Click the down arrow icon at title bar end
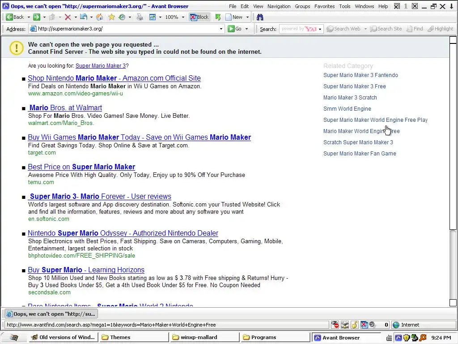This screenshot has width=458, height=344. [451, 6]
